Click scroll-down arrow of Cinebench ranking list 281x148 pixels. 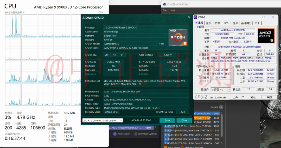point(222,142)
